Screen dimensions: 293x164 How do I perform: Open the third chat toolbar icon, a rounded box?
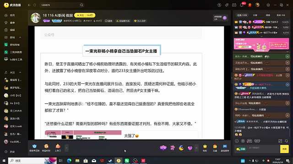[x=250, y=141]
